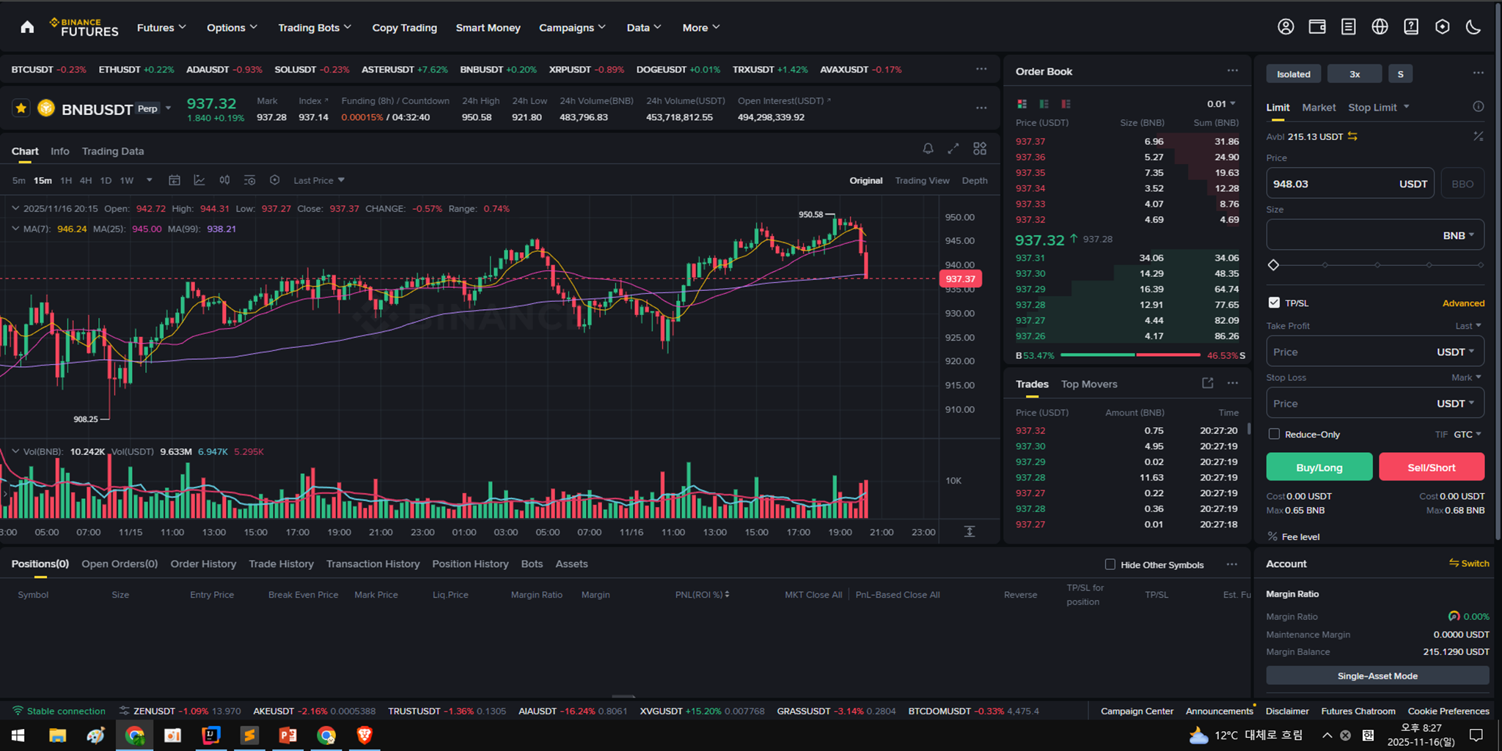
Task: Open Brave browser in taskbar
Action: coord(364,735)
